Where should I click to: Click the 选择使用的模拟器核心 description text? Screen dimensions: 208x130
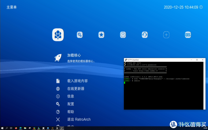[81, 61]
